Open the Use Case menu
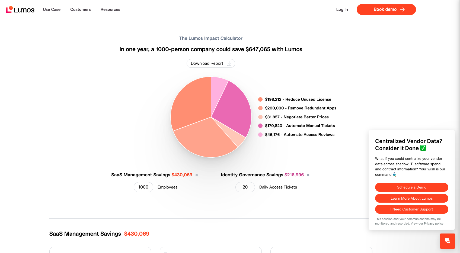Screen dimensions: 460x253 coord(52,9)
